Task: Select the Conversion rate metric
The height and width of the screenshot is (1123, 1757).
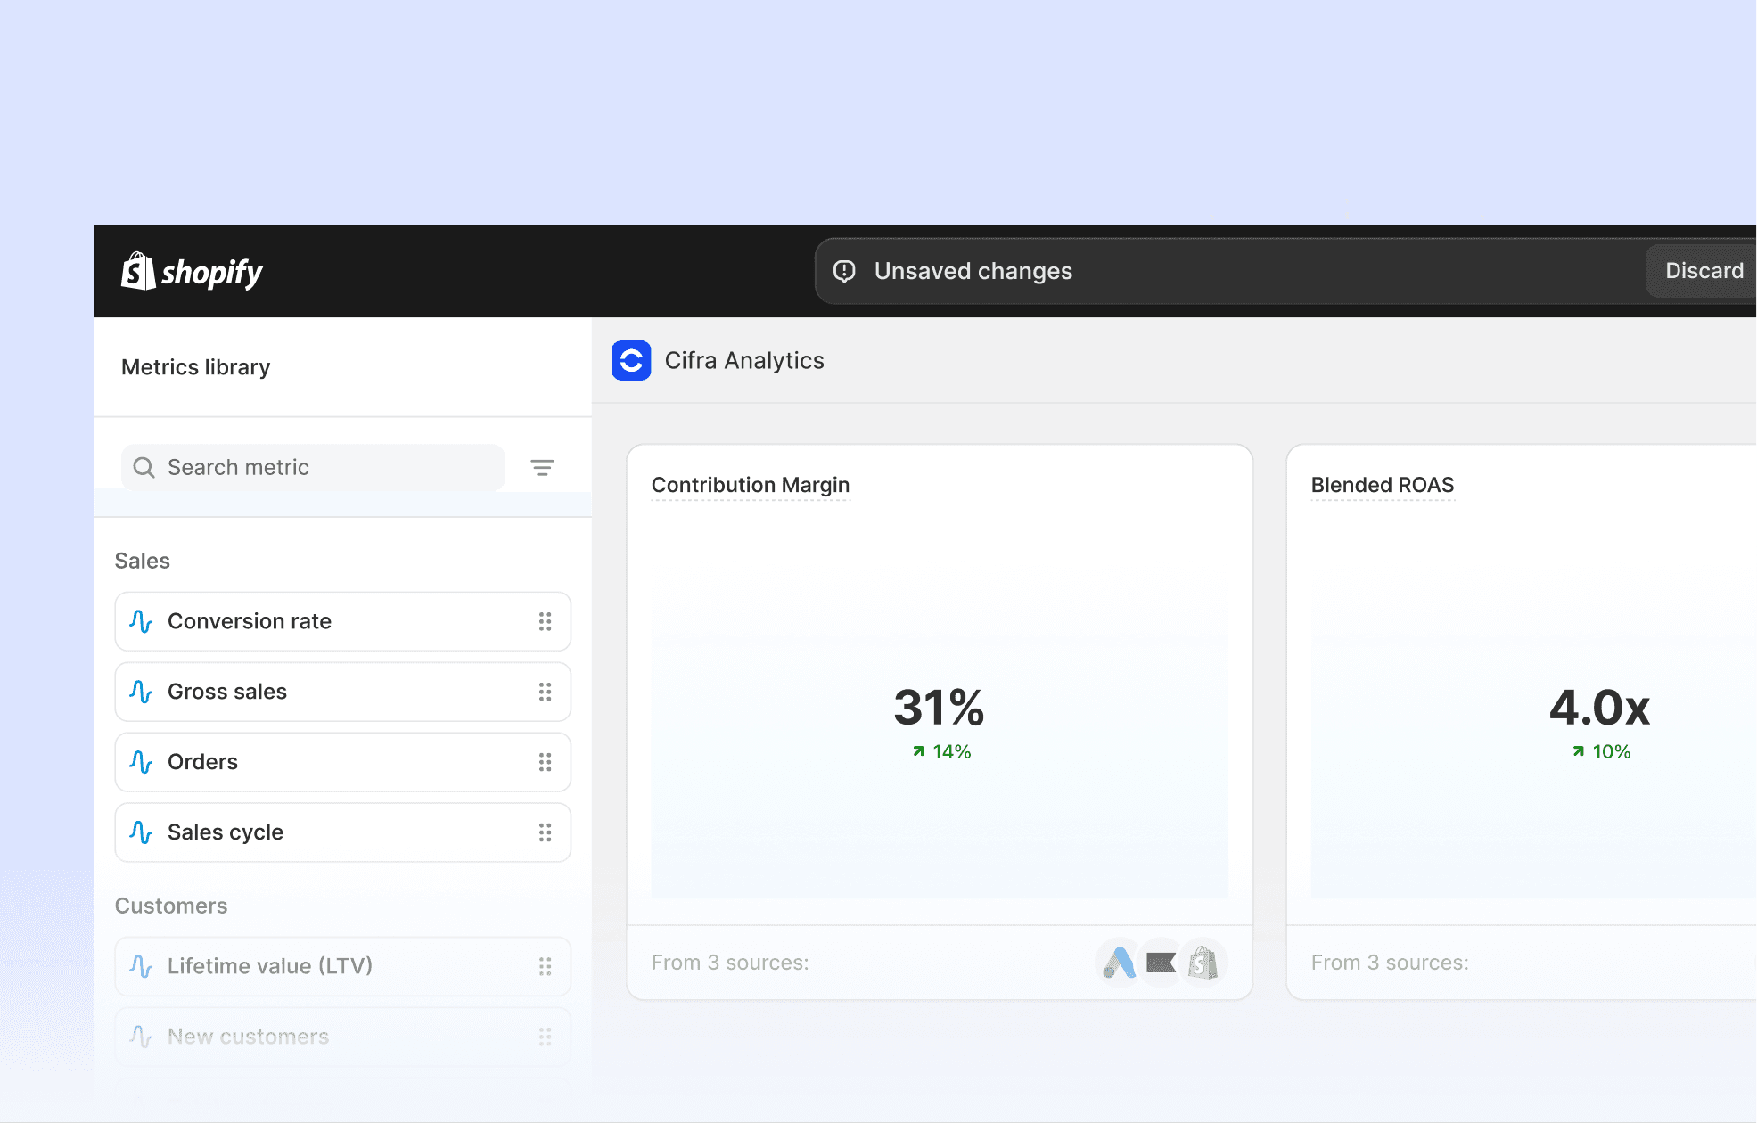Action: click(343, 621)
